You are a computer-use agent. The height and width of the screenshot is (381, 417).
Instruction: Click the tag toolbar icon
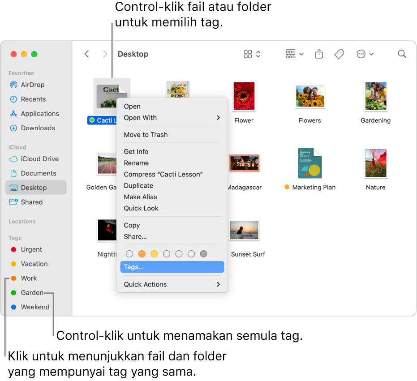pos(339,54)
